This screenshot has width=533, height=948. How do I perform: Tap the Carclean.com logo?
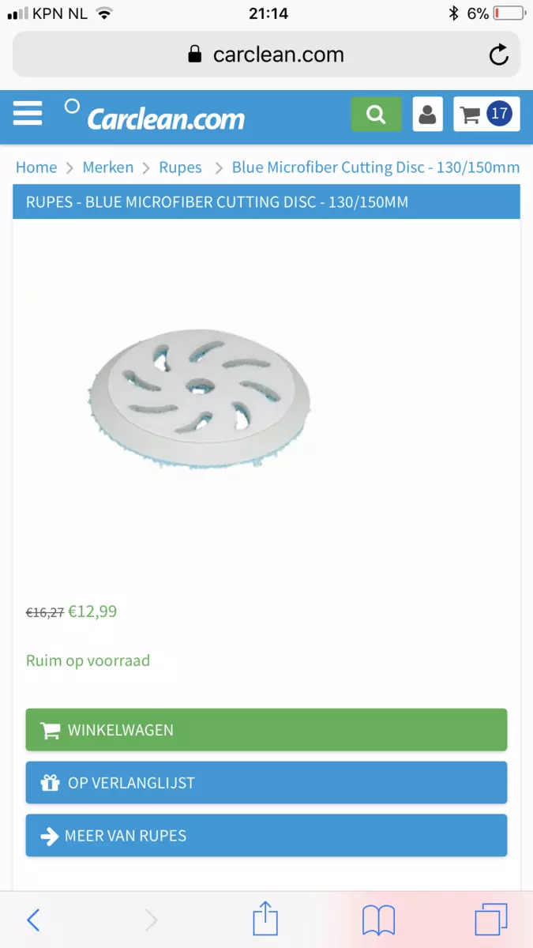(155, 116)
